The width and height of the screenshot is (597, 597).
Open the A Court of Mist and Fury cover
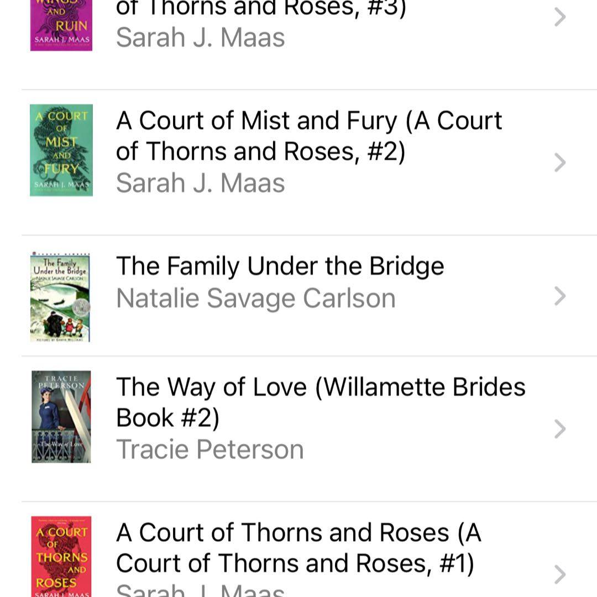point(61,150)
